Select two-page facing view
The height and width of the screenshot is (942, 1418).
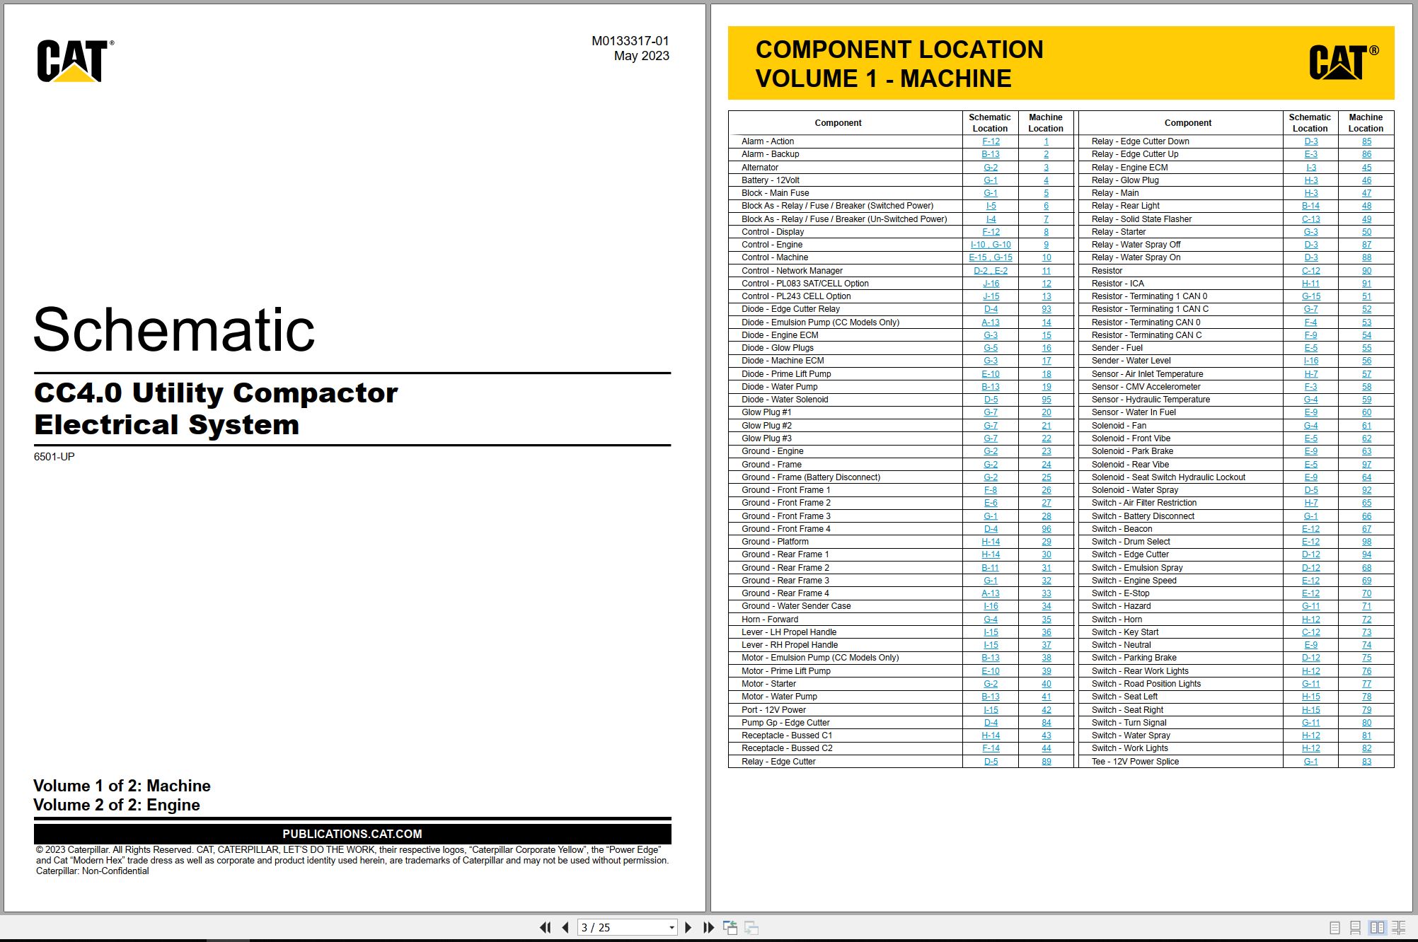tap(1377, 927)
